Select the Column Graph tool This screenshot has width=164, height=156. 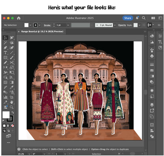[x=6, y=97]
